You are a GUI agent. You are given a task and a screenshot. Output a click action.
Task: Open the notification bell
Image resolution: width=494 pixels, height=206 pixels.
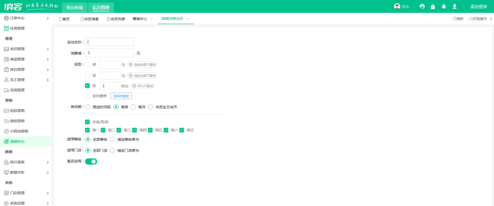(443, 7)
